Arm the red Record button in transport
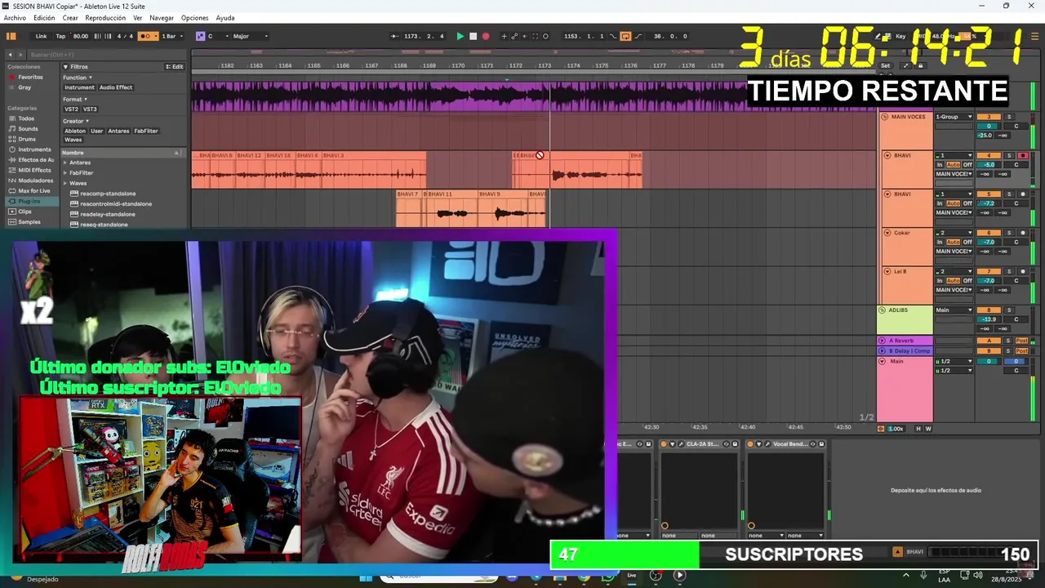The width and height of the screenshot is (1045, 588). pos(486,36)
